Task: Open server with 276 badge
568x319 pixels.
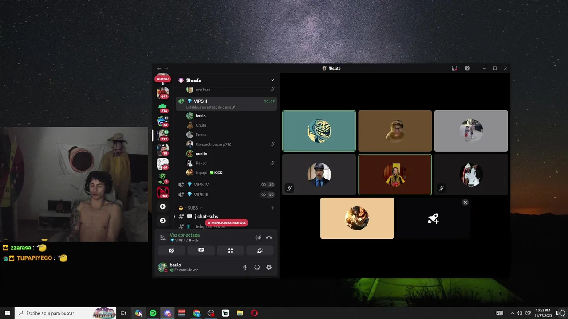Action: click(x=162, y=107)
